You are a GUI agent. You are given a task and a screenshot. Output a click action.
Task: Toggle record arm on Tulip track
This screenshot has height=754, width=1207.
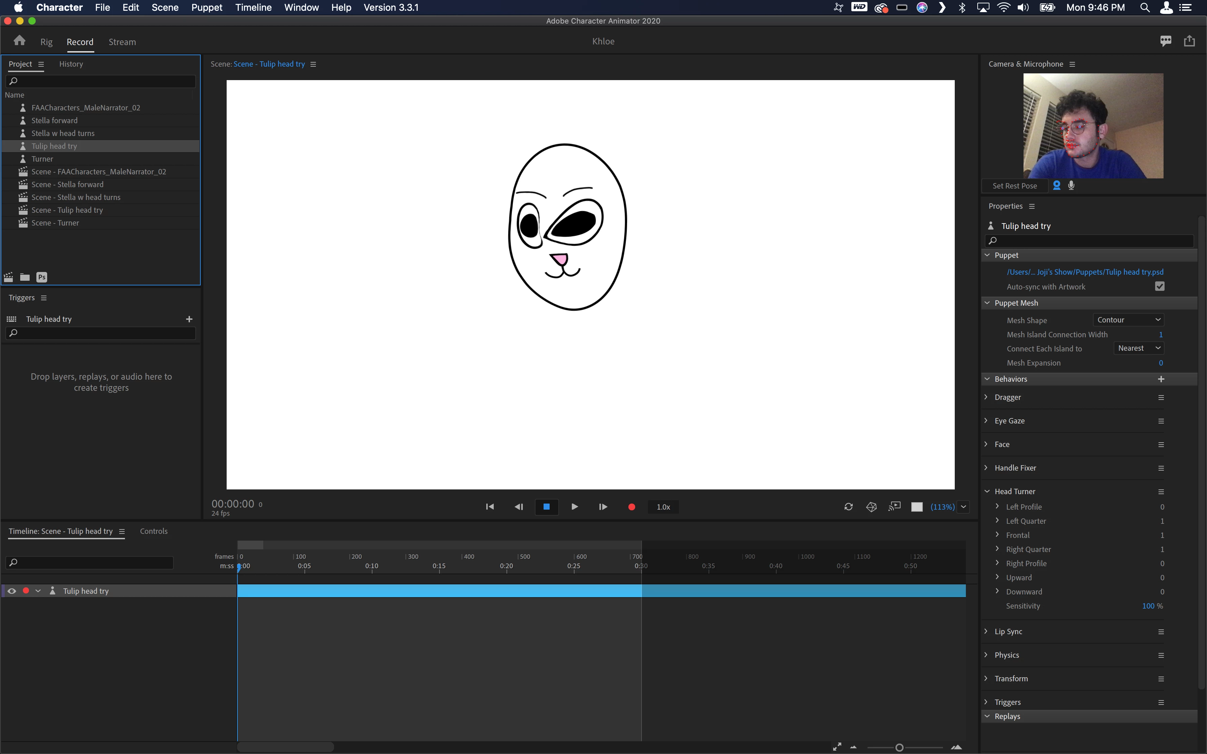pos(26,591)
